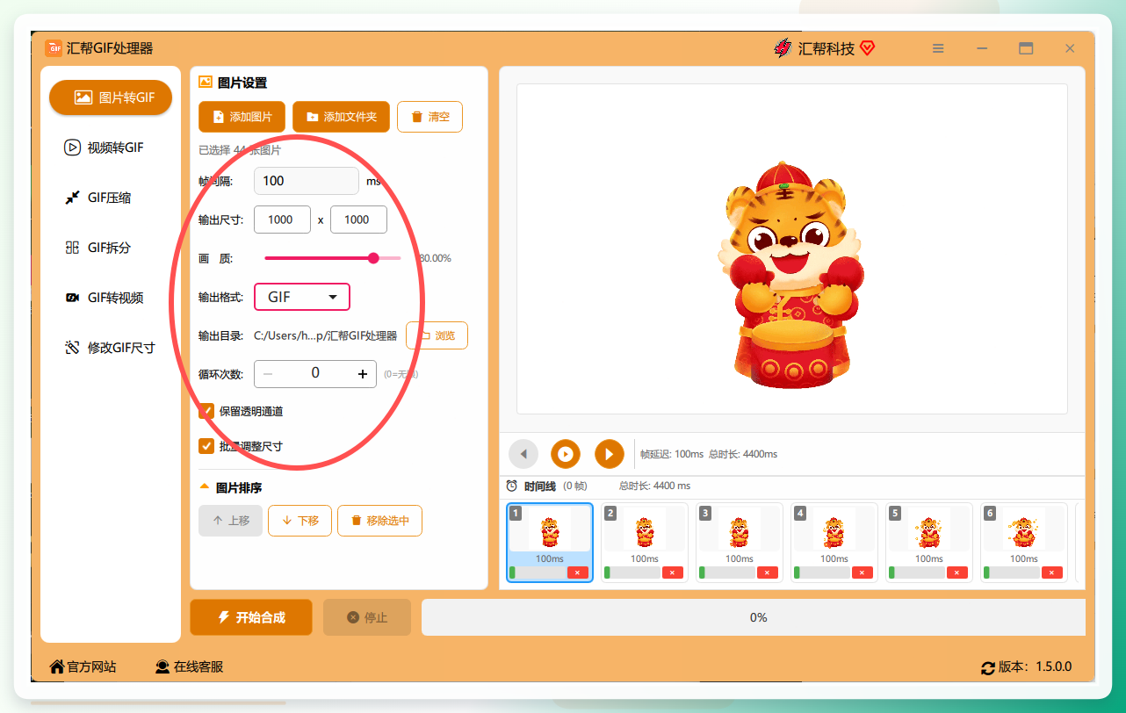The image size is (1126, 713).
Task: Decrease loop count with minus button
Action: [x=268, y=374]
